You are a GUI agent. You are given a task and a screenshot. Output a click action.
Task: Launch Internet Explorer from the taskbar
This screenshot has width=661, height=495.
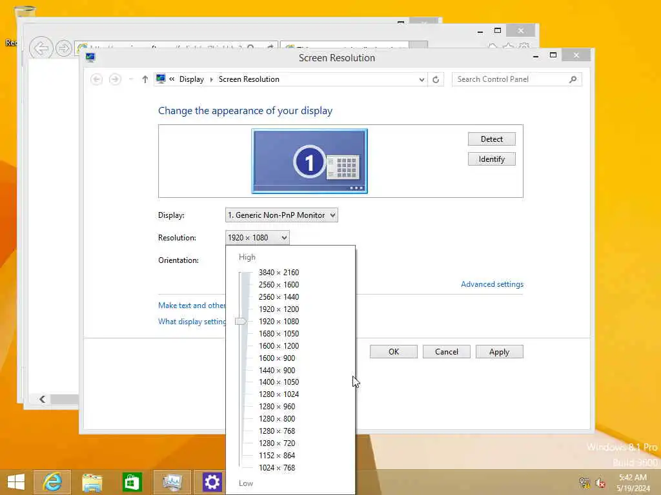click(52, 482)
